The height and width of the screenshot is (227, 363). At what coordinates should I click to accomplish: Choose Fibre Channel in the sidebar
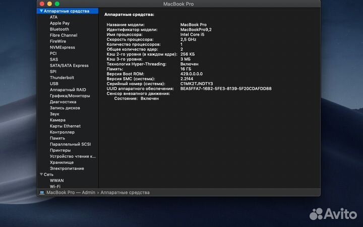(64, 35)
